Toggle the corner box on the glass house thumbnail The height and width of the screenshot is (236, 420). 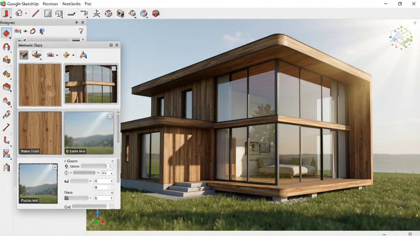click(x=114, y=68)
